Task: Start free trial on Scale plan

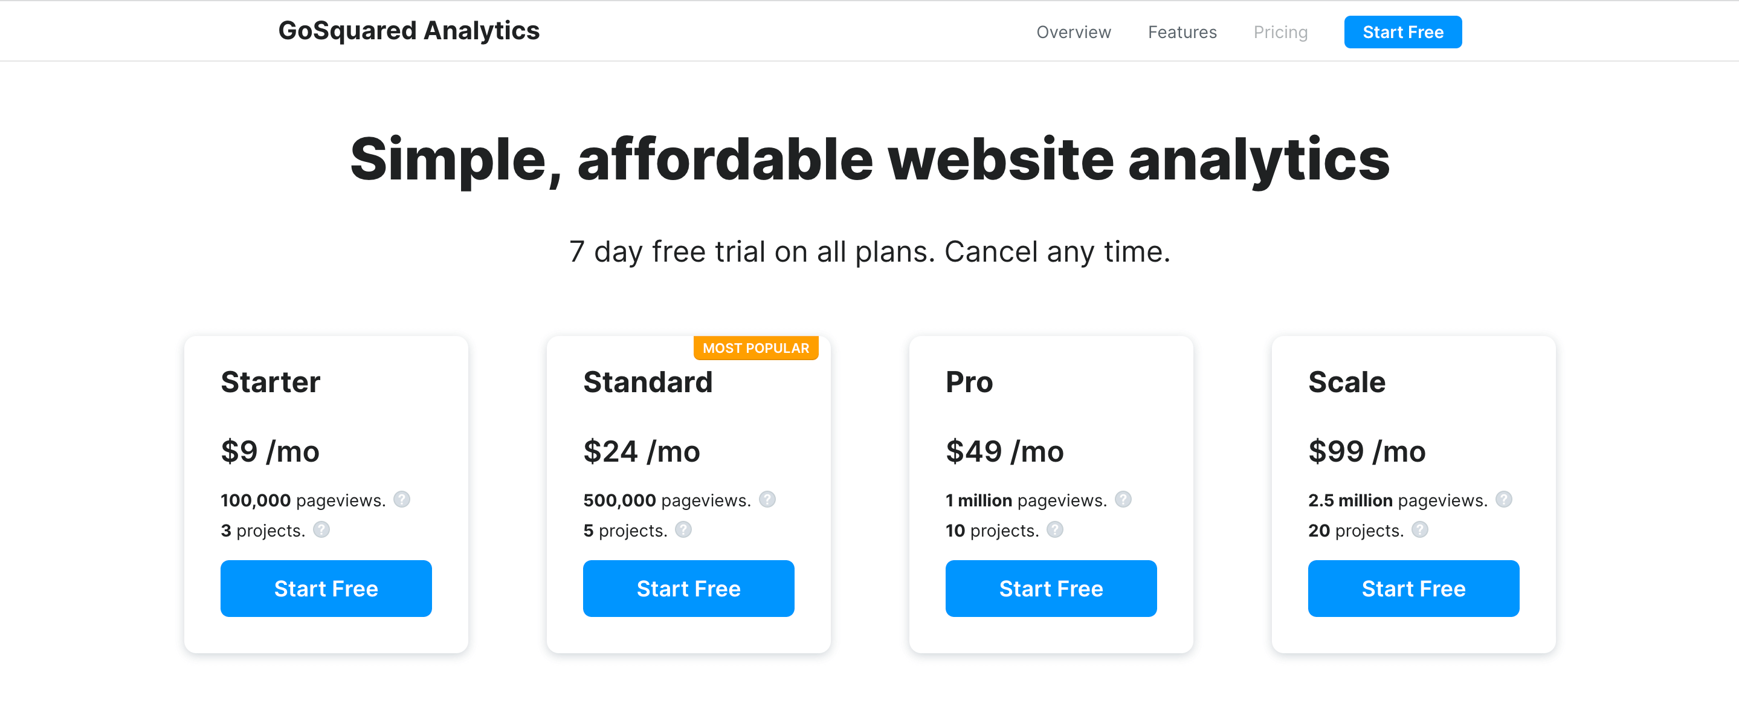Action: [1413, 588]
